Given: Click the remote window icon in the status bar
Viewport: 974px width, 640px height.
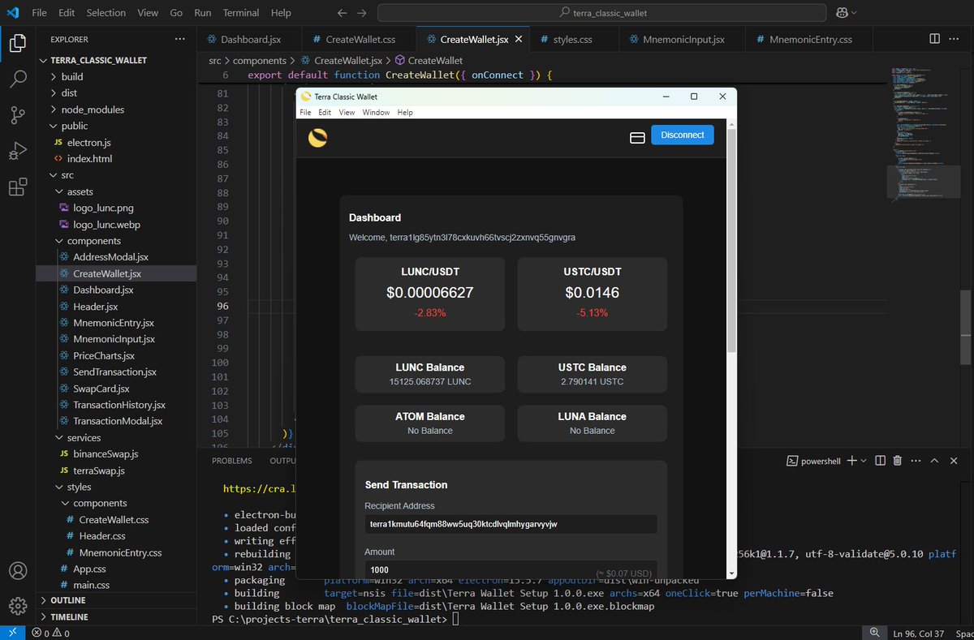Looking at the screenshot, I should click(12, 632).
